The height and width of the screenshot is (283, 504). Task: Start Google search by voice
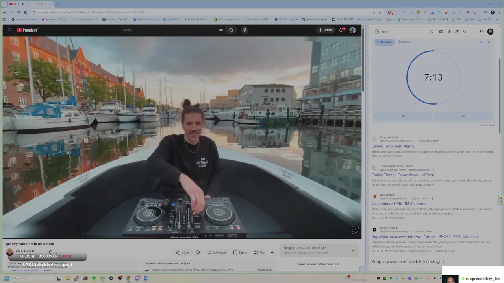[449, 31]
